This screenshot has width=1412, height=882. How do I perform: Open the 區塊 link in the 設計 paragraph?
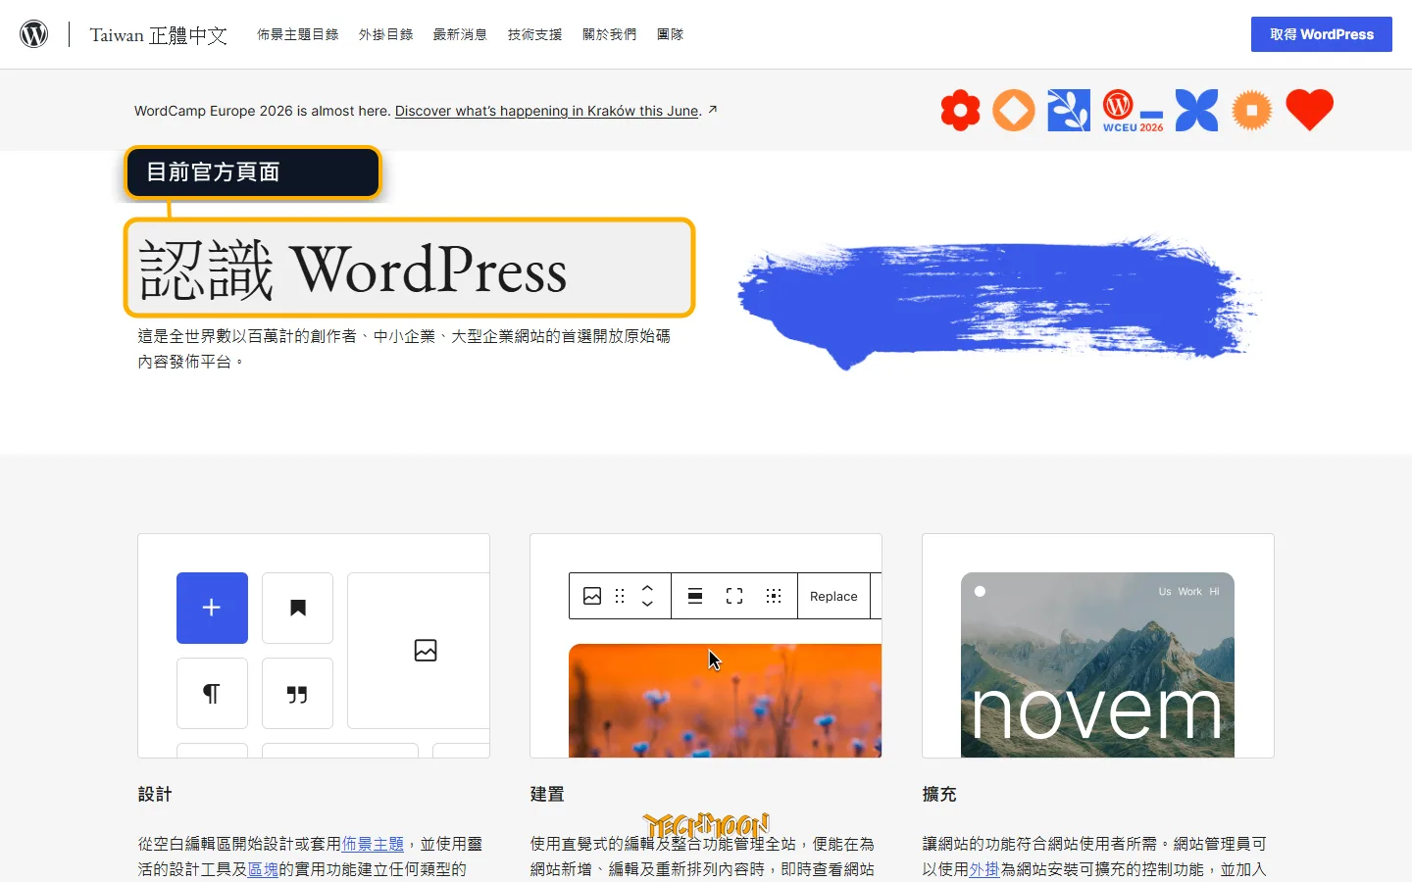(263, 869)
